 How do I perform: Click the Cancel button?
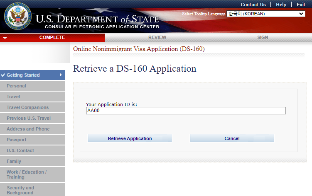232,138
